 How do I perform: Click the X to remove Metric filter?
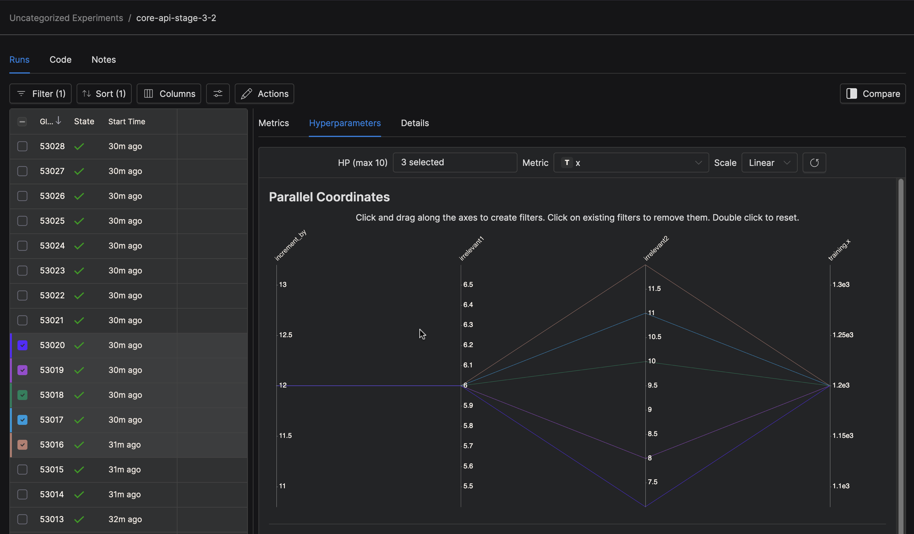(578, 163)
